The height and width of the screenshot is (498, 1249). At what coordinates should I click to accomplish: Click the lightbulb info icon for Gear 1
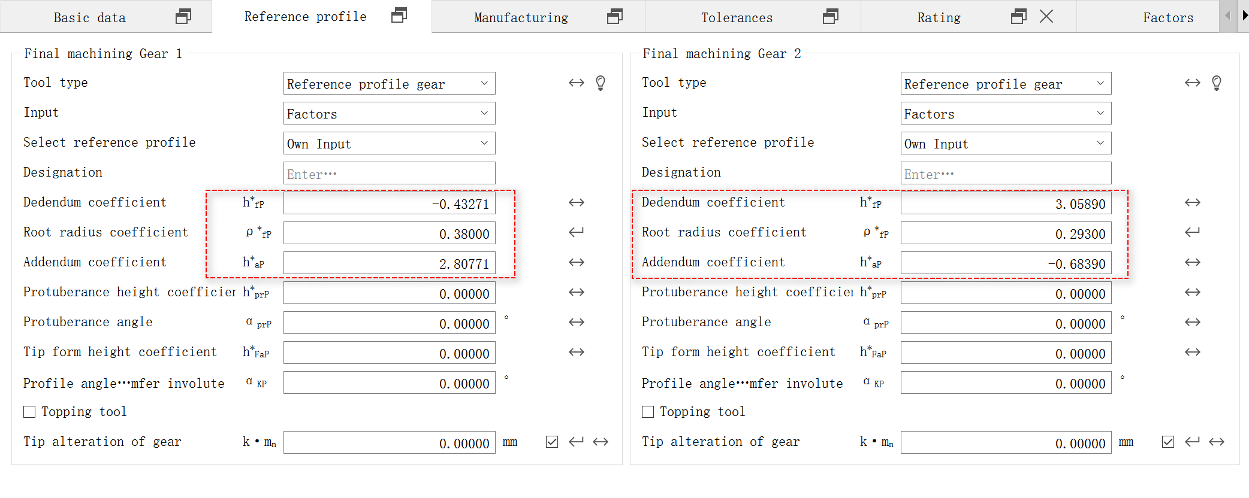point(601,83)
